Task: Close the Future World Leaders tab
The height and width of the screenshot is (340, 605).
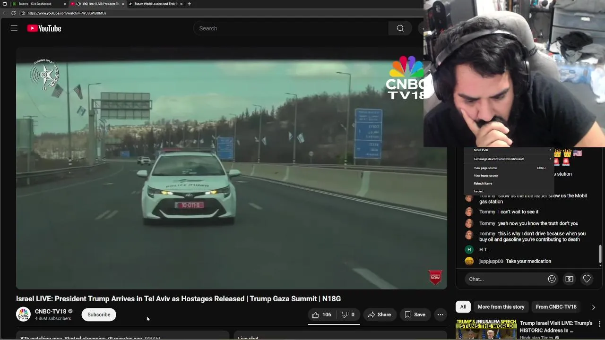Action: point(181,4)
